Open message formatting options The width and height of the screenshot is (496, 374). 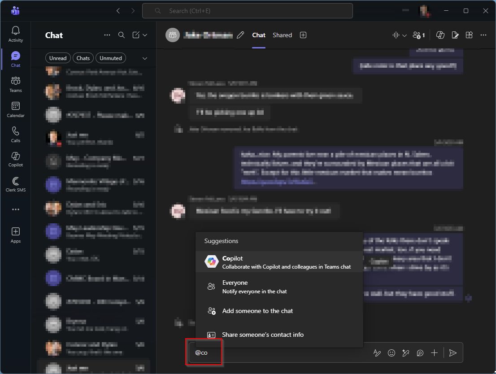pyautogui.click(x=377, y=353)
